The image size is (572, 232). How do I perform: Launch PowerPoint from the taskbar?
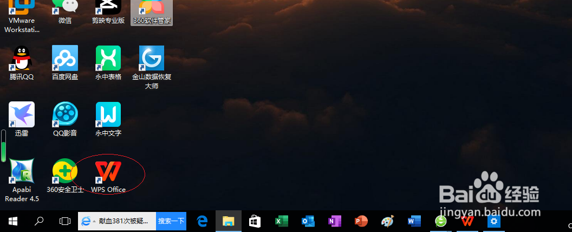point(361,221)
